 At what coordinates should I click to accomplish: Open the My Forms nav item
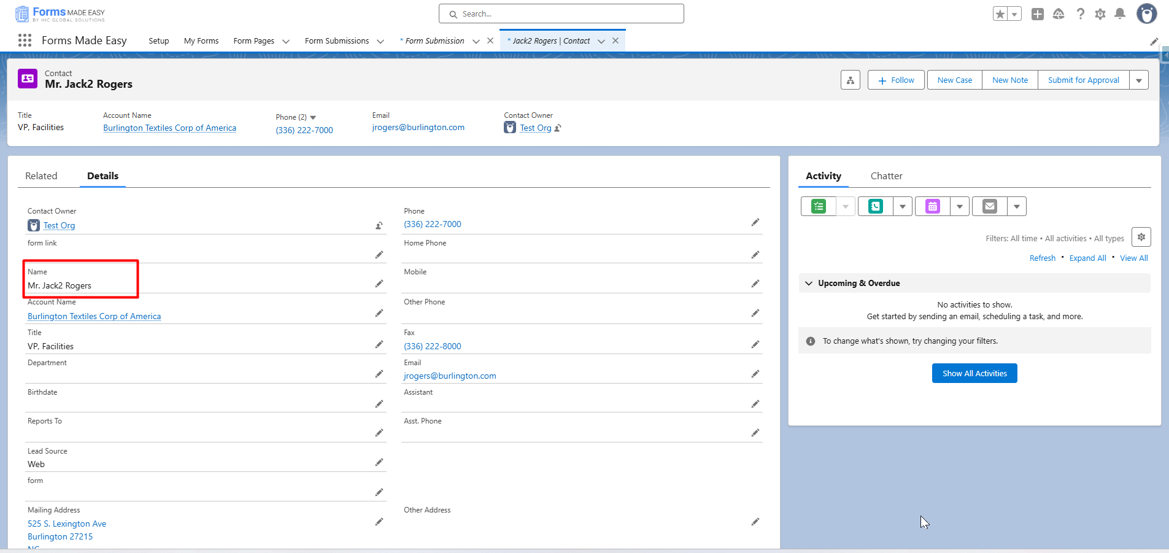(x=201, y=41)
